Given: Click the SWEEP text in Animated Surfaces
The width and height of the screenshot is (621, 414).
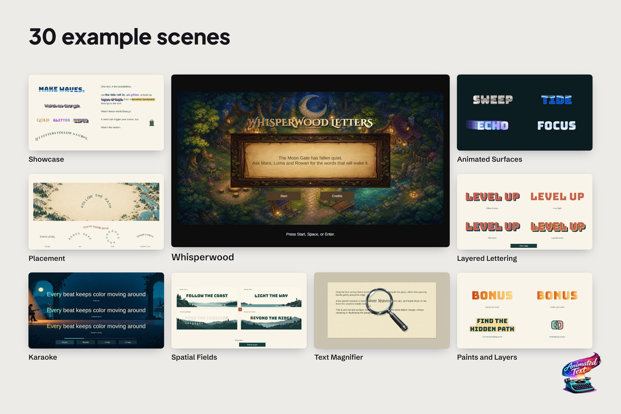Looking at the screenshot, I should coord(493,99).
